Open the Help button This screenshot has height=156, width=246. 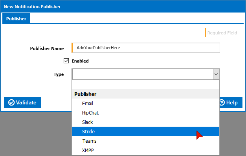pyautogui.click(x=231, y=102)
